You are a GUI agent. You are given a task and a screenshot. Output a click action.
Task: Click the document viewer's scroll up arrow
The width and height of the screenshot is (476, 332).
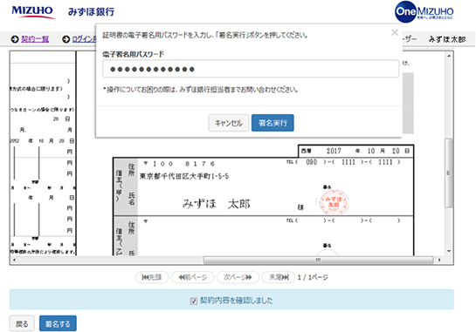(449, 56)
